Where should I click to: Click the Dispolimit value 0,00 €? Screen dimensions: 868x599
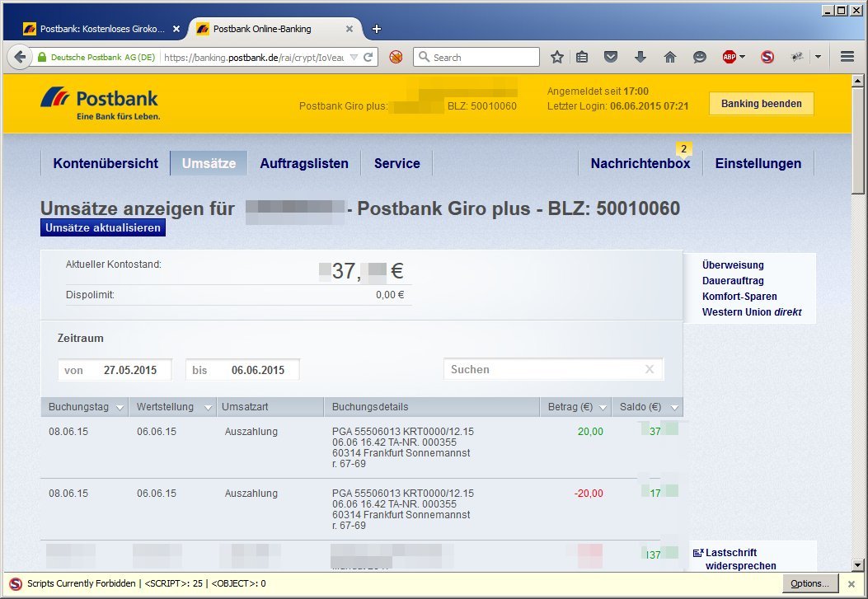[390, 295]
